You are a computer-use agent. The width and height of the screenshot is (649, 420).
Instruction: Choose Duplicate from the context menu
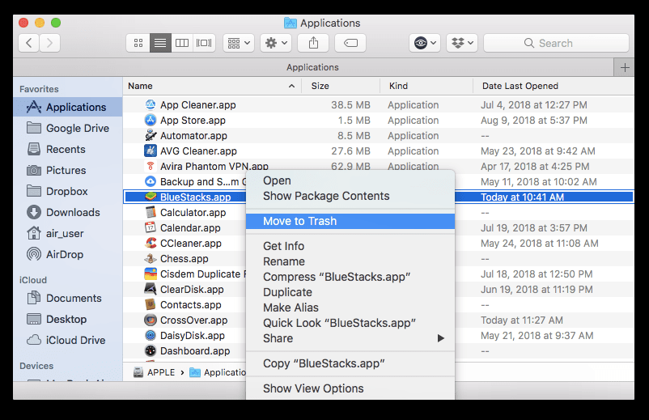coord(350,292)
